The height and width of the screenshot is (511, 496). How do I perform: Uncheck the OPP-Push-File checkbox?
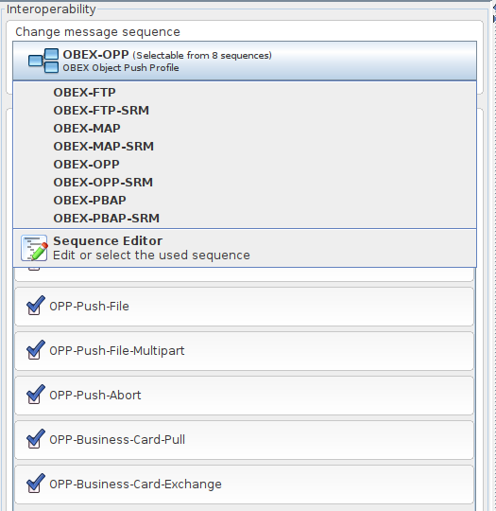click(x=35, y=306)
